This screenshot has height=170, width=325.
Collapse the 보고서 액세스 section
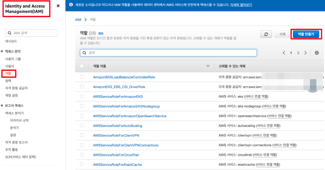pos(2,106)
